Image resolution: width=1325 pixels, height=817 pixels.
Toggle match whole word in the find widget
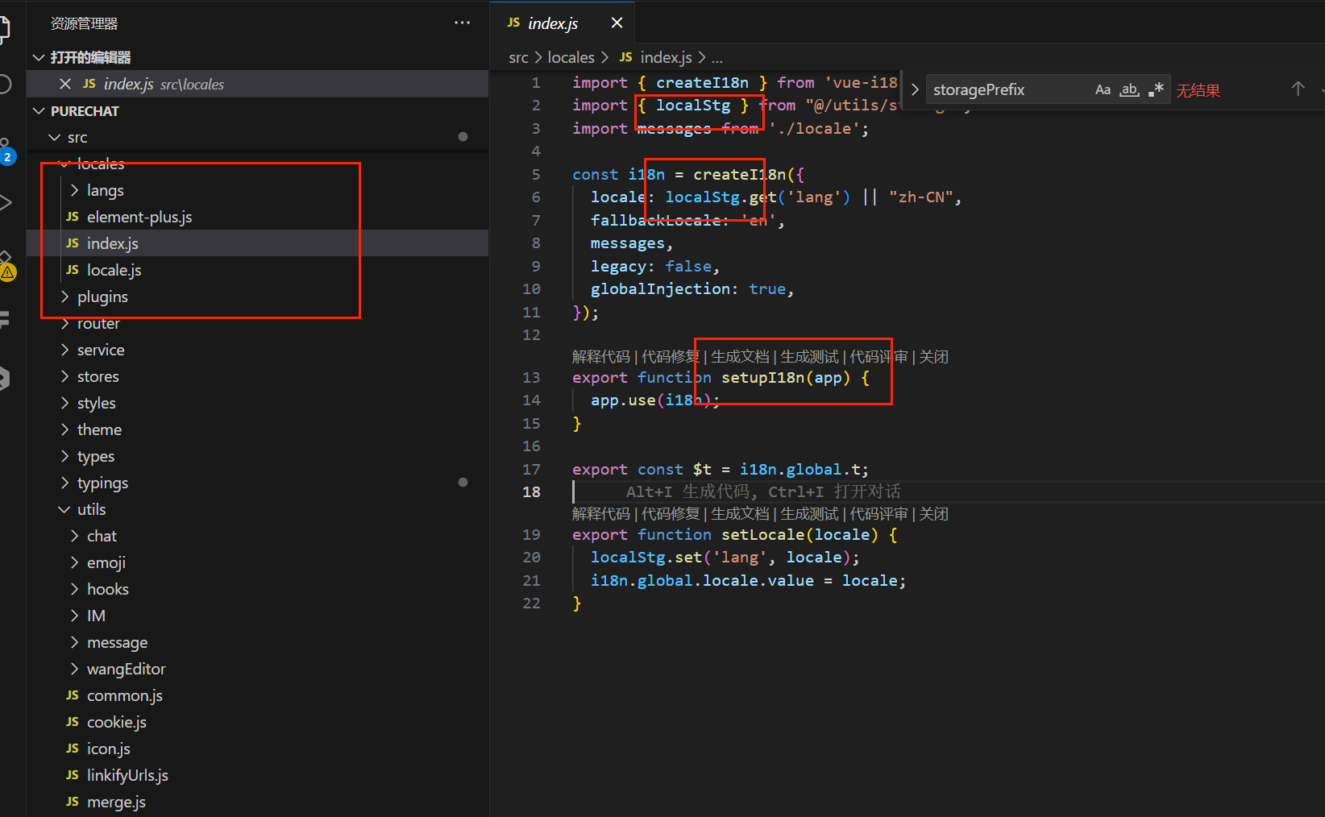pos(1130,89)
